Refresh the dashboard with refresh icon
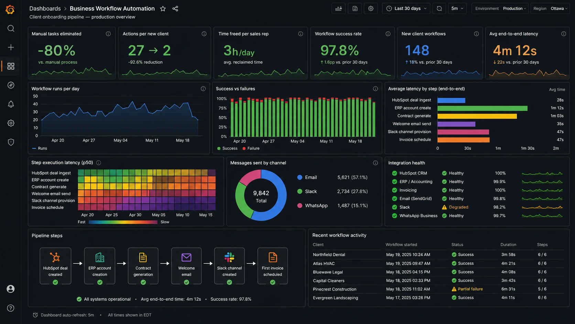This screenshot has height=324, width=575. (439, 9)
